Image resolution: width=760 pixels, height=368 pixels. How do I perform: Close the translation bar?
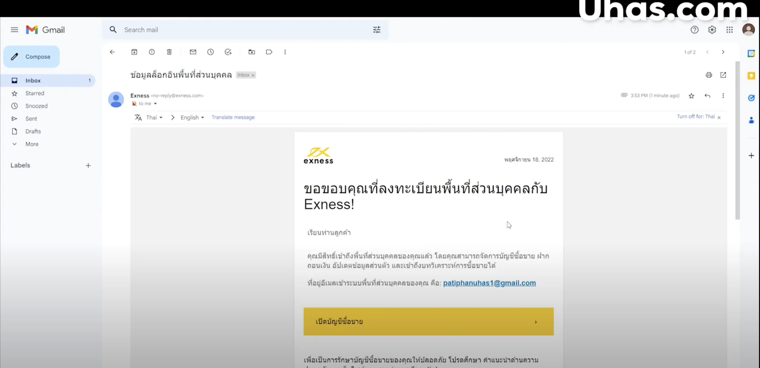click(719, 117)
